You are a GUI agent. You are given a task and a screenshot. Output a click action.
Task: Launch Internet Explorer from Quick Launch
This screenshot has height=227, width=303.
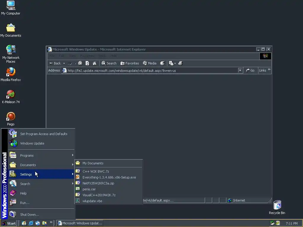(31, 223)
